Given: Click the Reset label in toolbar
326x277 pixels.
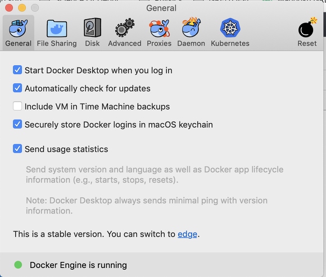Looking at the screenshot, I should (x=307, y=43).
